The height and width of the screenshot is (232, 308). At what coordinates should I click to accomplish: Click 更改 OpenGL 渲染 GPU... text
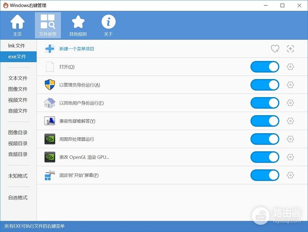tap(84, 157)
